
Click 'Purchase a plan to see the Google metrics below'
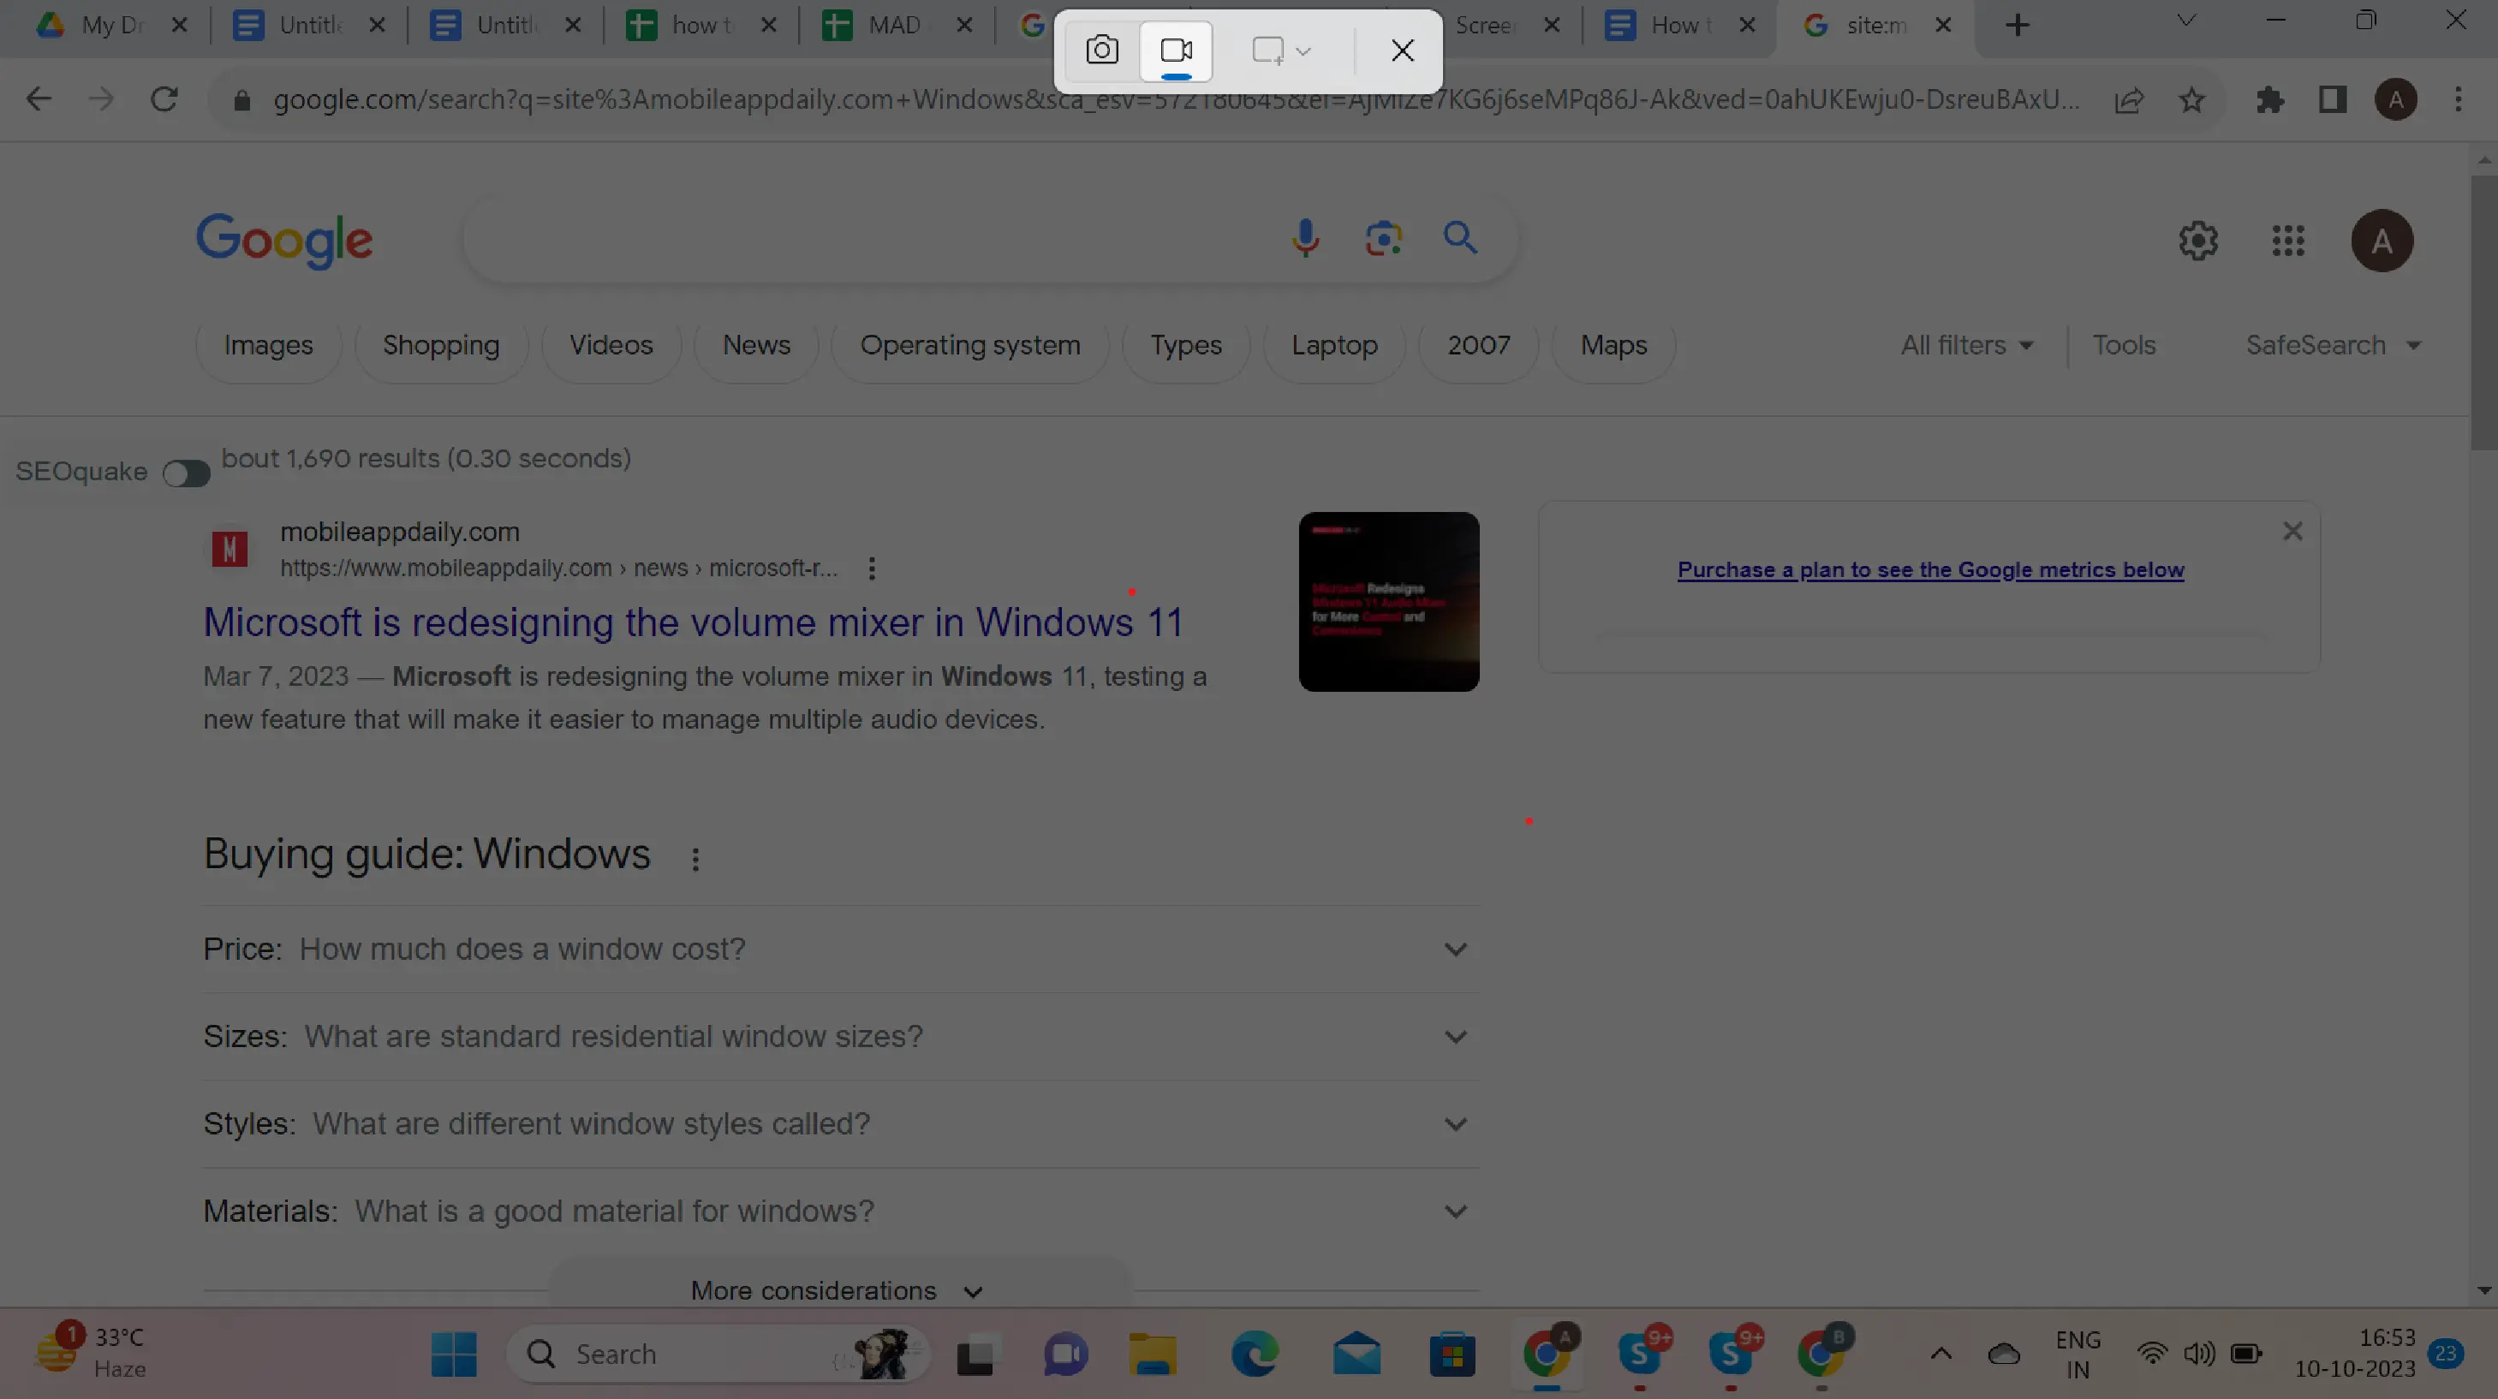(x=1931, y=570)
